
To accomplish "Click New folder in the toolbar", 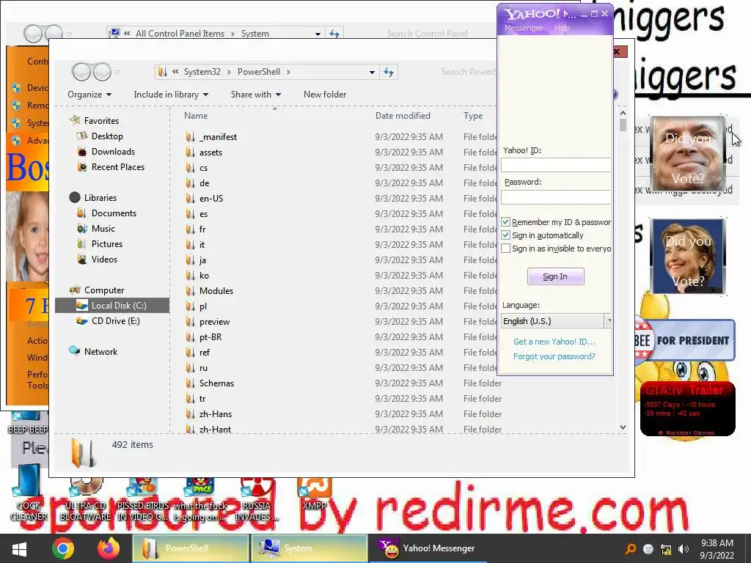I will coord(325,95).
